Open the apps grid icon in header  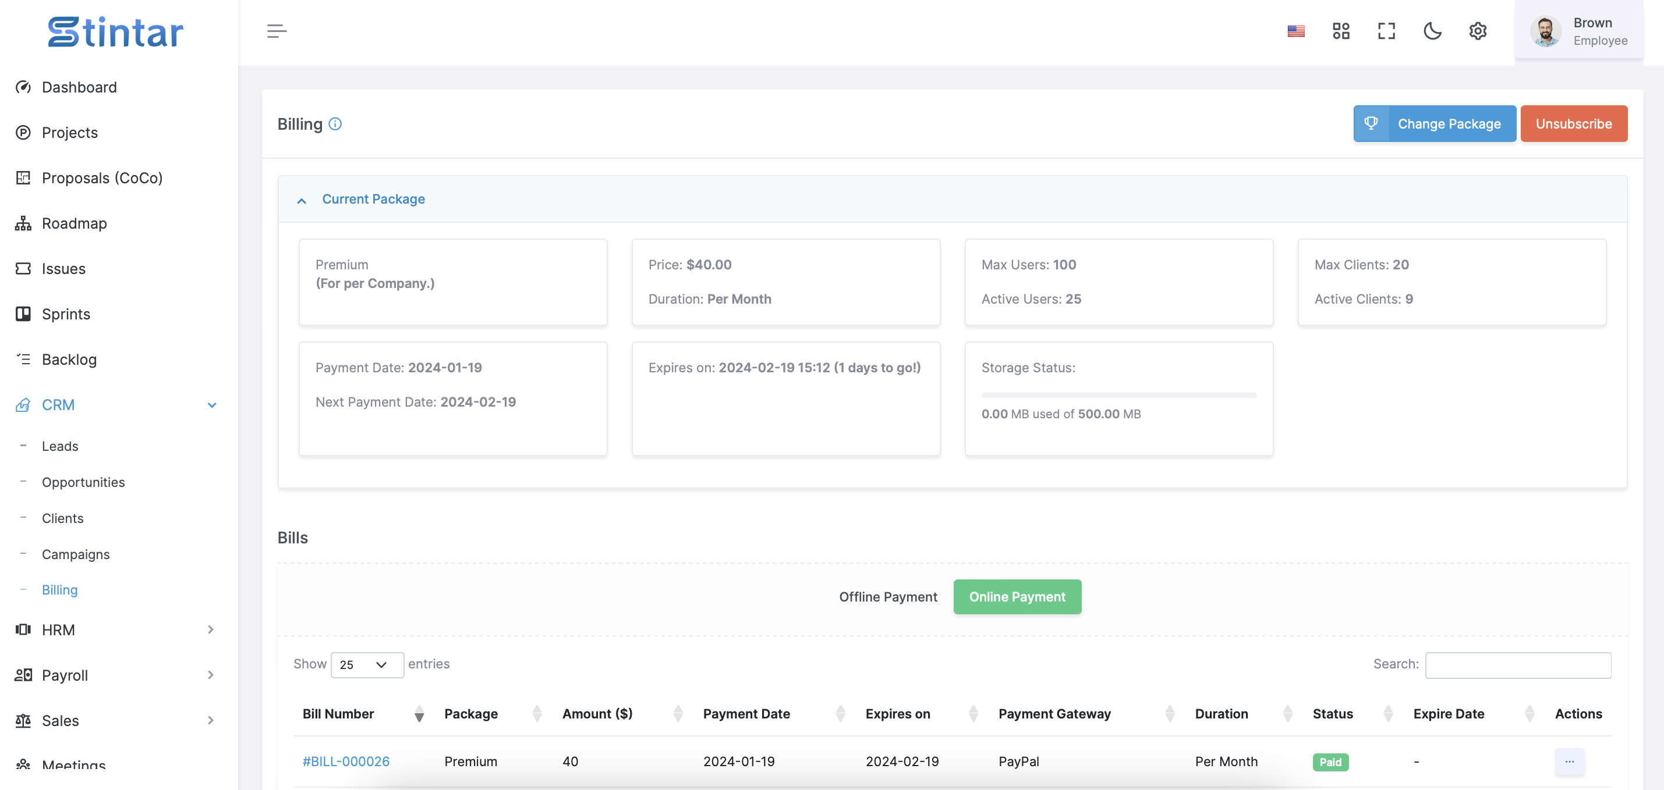1341,31
